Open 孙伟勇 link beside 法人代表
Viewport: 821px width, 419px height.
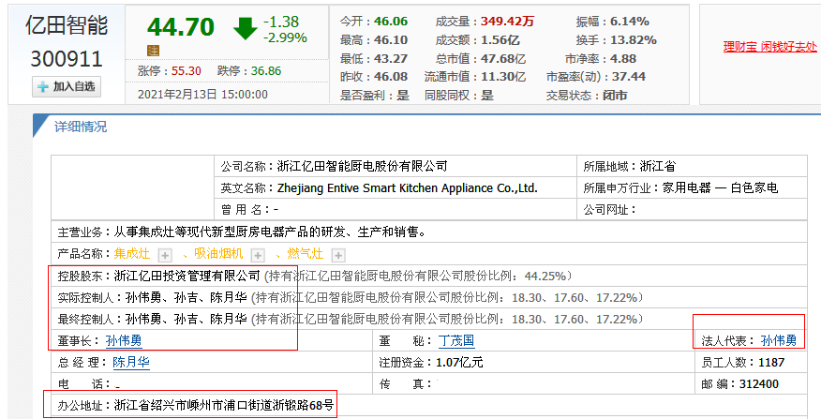[x=779, y=341]
